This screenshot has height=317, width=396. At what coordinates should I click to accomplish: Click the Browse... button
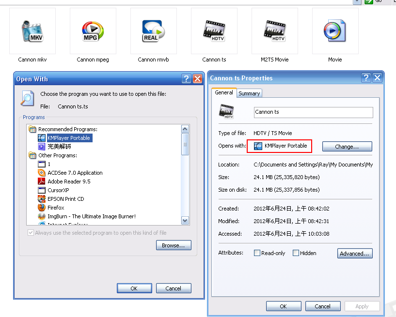(x=174, y=245)
